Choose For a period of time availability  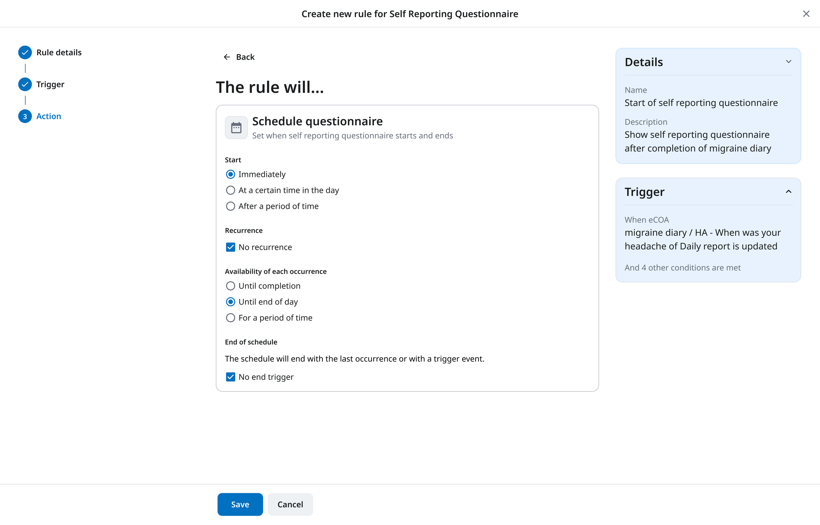[x=231, y=318]
